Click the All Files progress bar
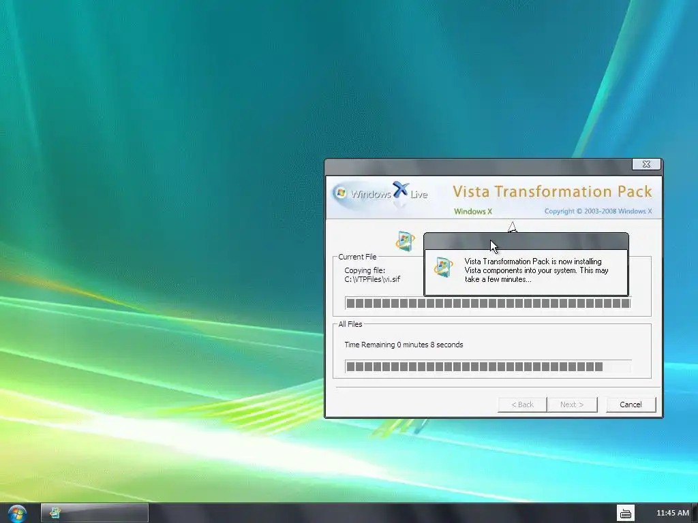 488,366
